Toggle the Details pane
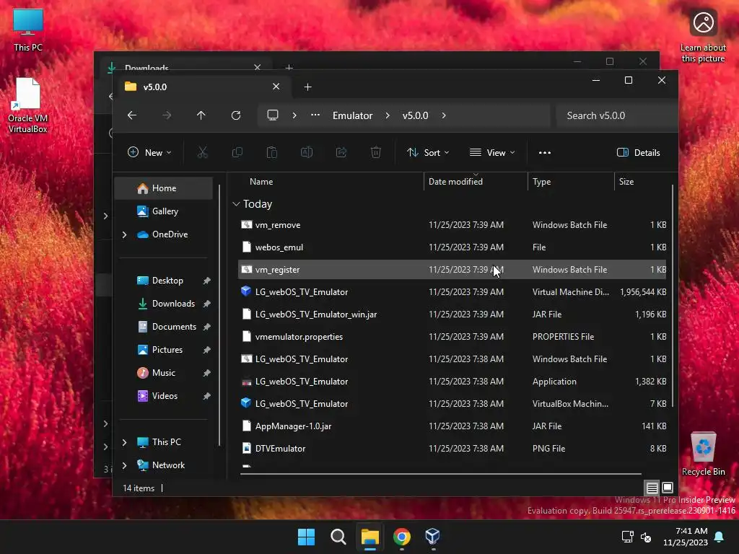 pos(639,153)
